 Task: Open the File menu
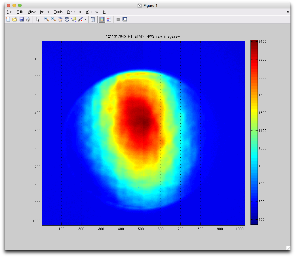point(9,12)
